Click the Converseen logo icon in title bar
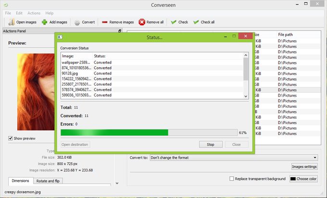 (x=6, y=5)
